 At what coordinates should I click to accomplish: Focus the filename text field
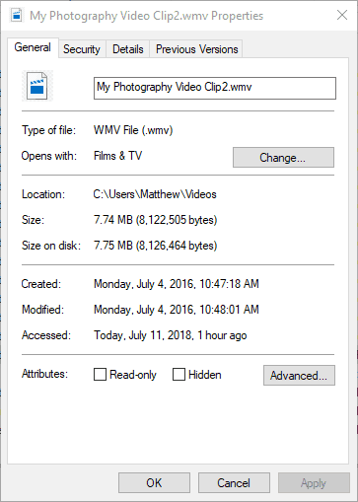[x=215, y=88]
